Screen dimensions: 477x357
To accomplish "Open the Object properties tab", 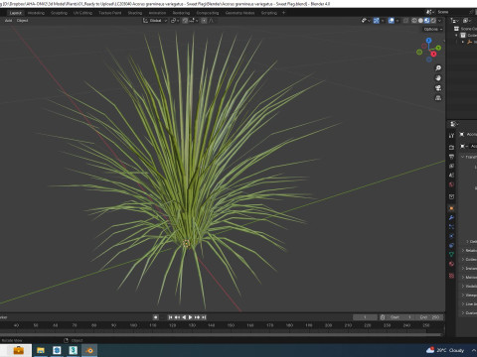I will coord(451,208).
